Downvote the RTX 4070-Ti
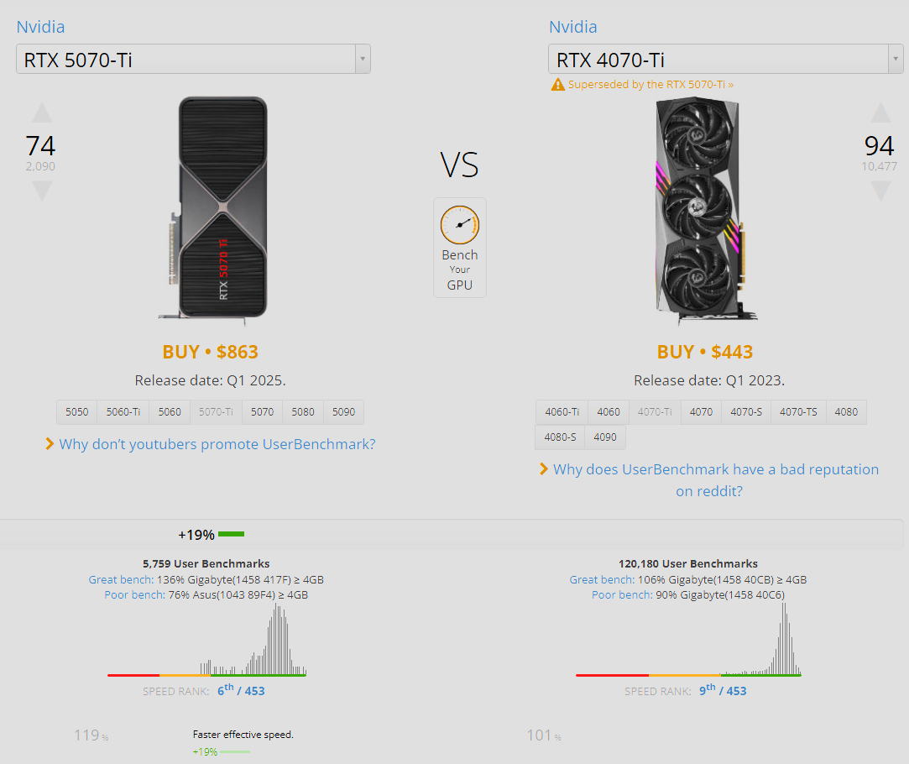This screenshot has height=764, width=909. tap(880, 191)
